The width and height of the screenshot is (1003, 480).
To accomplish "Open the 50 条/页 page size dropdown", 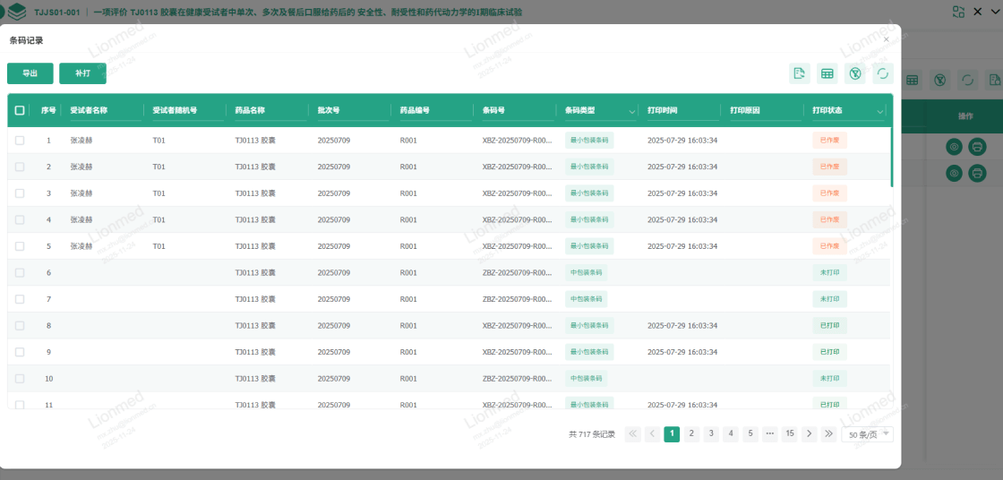I will click(x=867, y=433).
